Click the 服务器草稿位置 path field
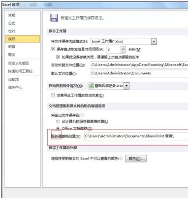 point(136,136)
